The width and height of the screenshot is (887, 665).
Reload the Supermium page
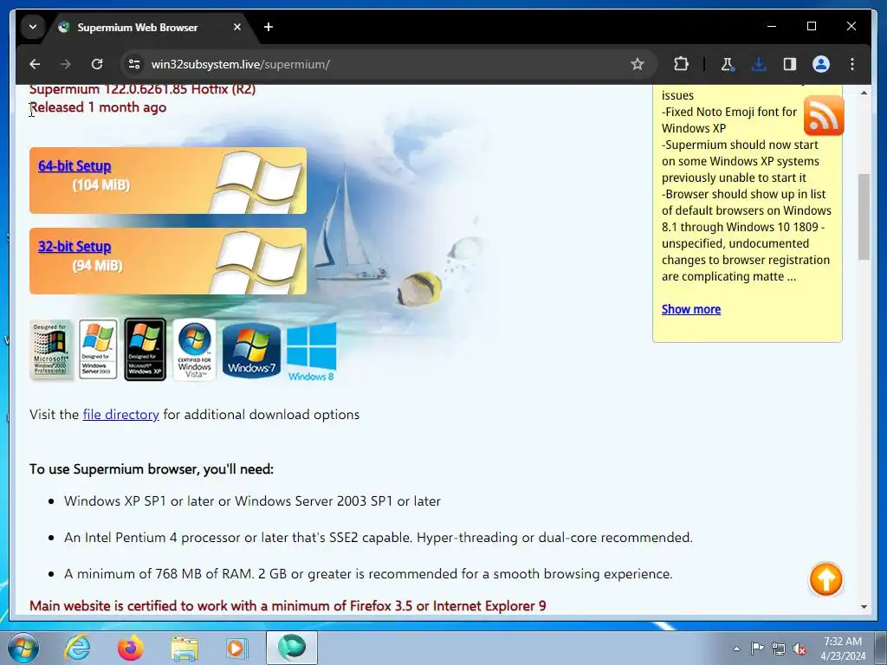pos(97,64)
